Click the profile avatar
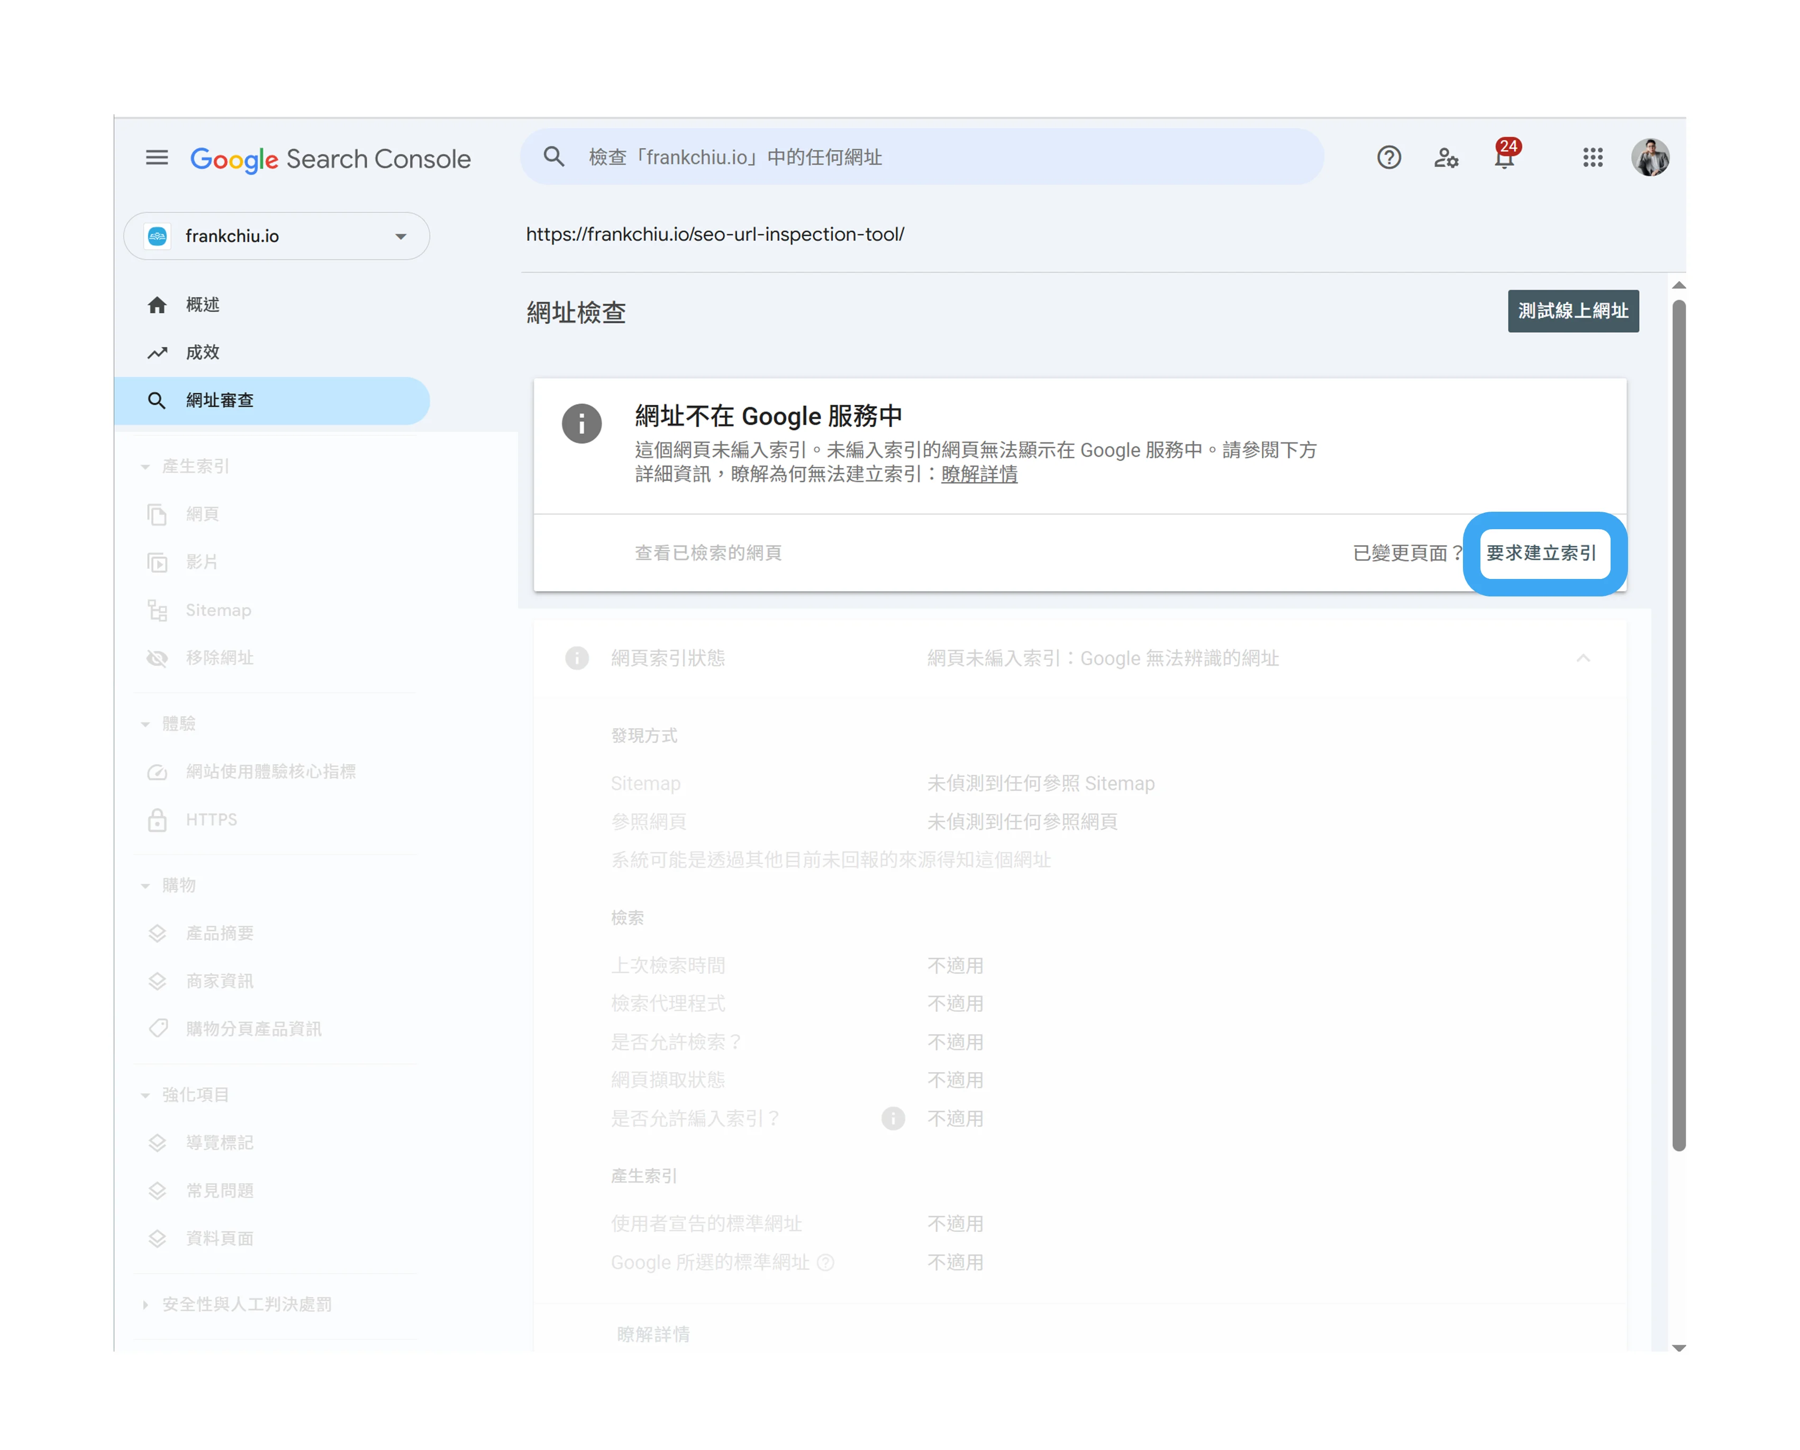This screenshot has height=1450, width=1800. [x=1651, y=157]
